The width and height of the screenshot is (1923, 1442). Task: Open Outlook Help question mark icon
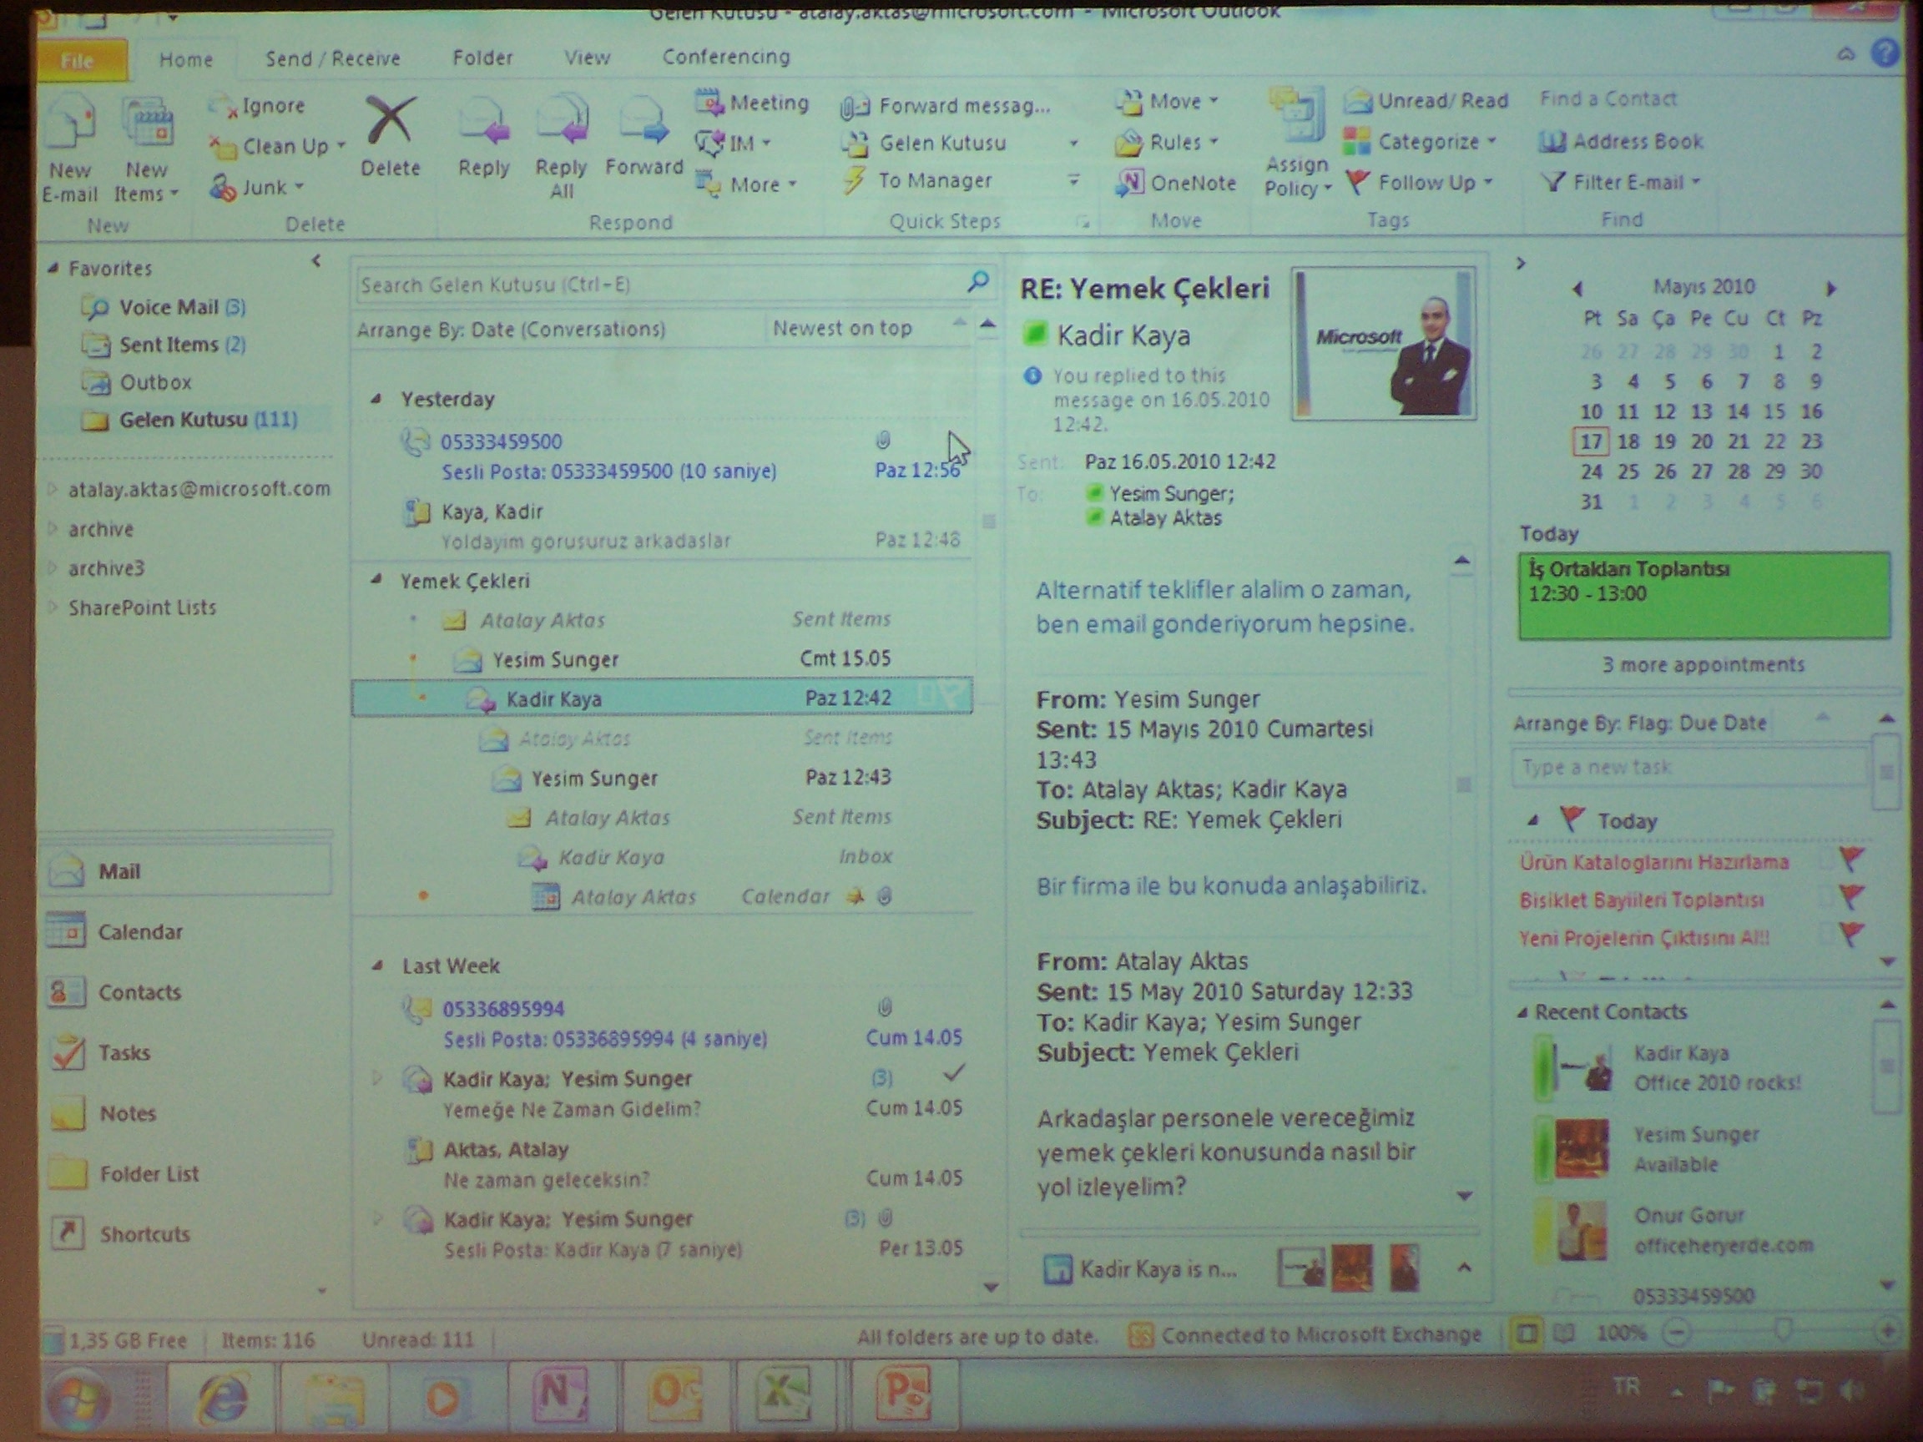point(1884,54)
